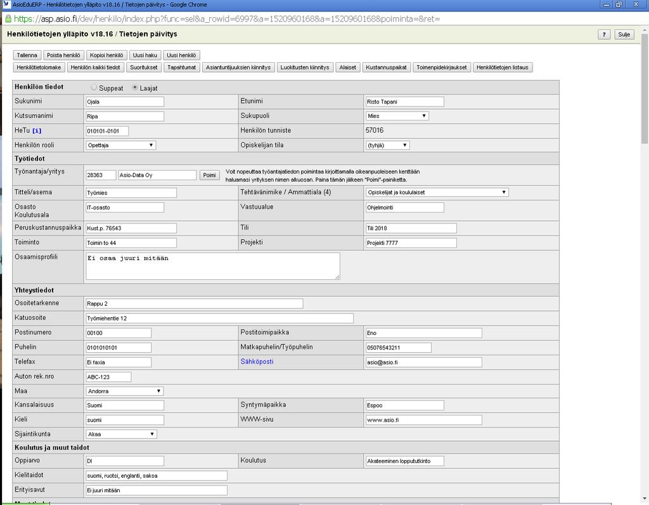
Task: Click the Syntymäpaikka field
Action: tap(404, 405)
